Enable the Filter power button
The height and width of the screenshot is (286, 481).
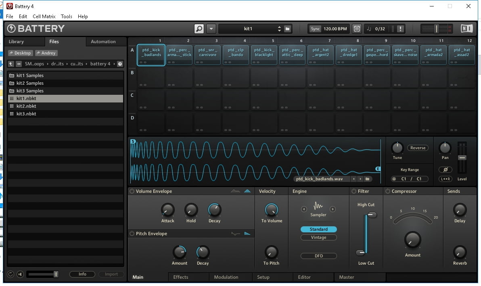pos(354,191)
